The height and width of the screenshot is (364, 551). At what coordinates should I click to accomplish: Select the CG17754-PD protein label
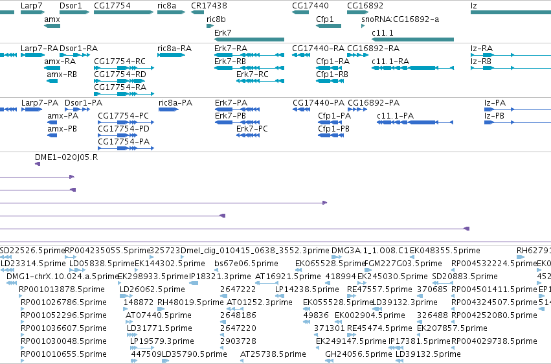pos(124,129)
